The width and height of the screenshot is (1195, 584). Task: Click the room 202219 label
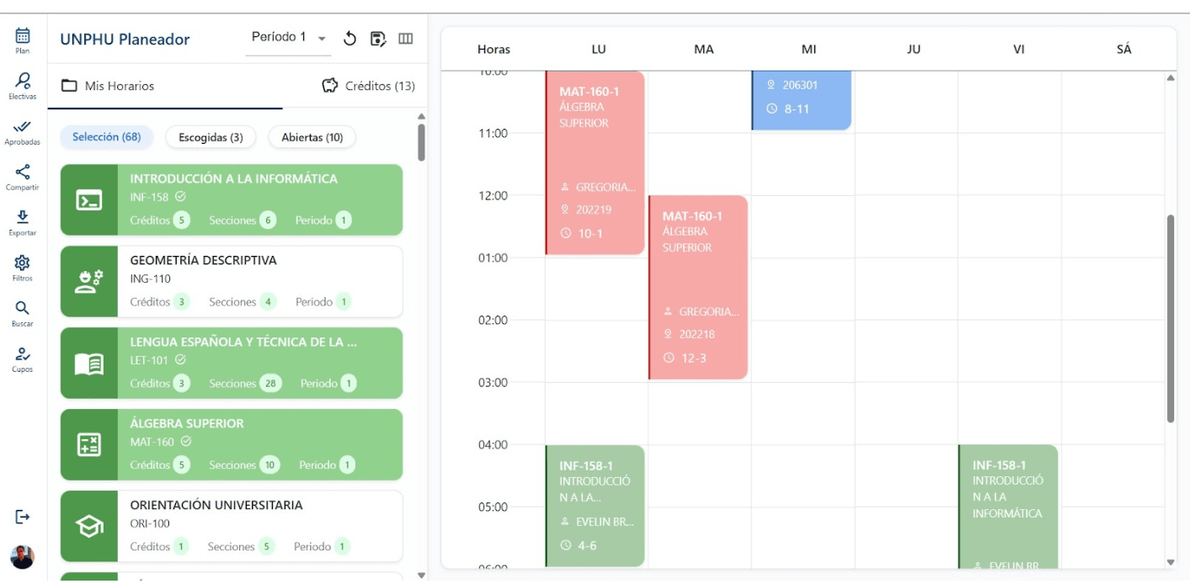point(594,210)
